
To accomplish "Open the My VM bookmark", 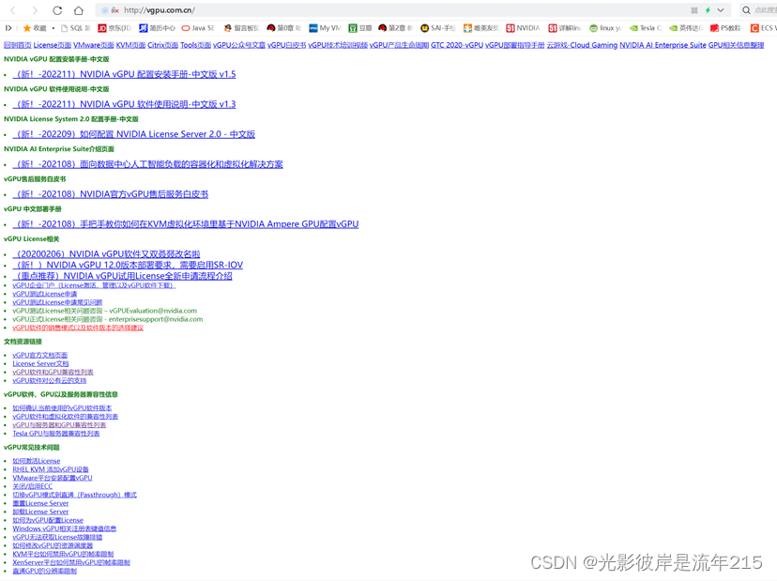I will pos(325,28).
